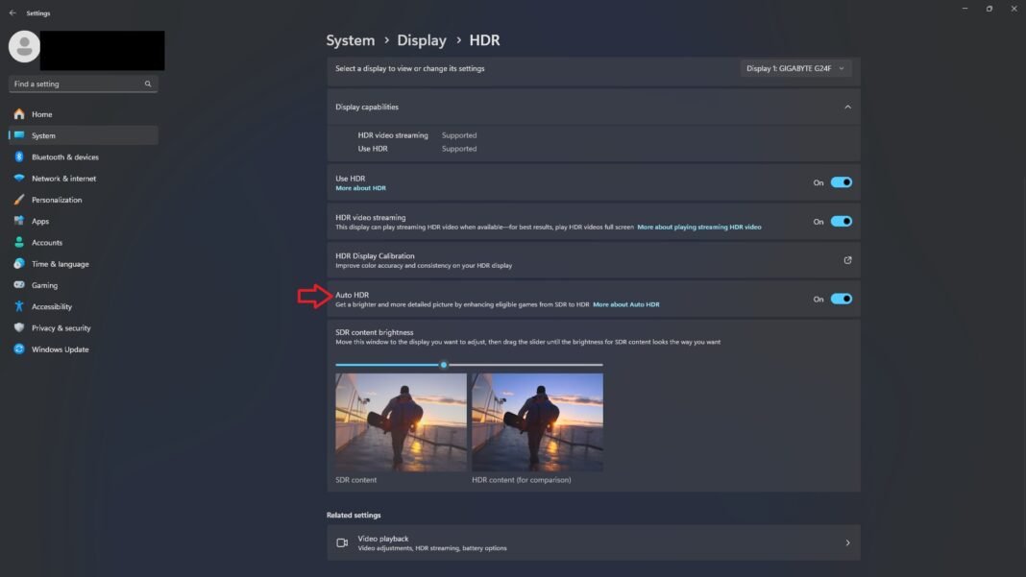1026x577 pixels.
Task: Open the Display 1: GIGABYTE G24F dropdown
Action: (794, 68)
